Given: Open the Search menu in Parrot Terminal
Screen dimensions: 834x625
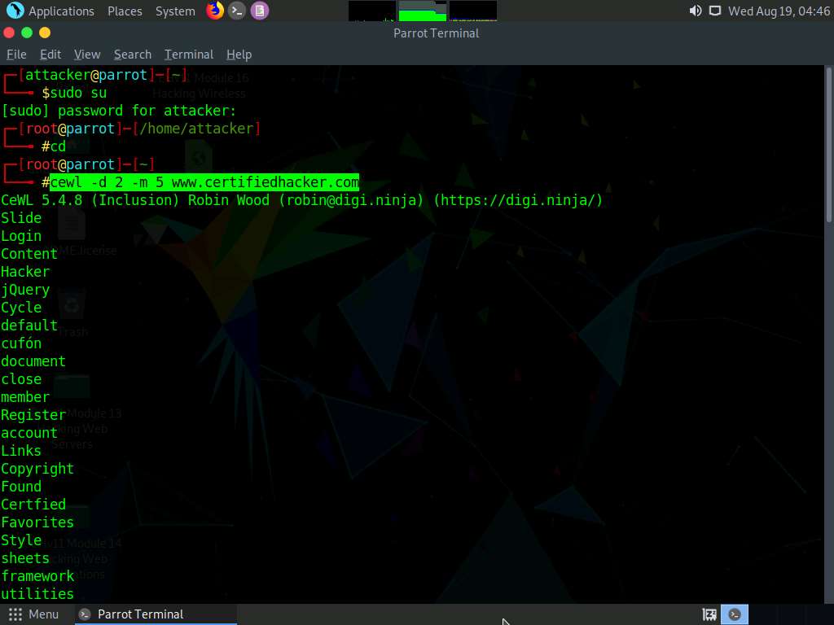Looking at the screenshot, I should tap(133, 55).
